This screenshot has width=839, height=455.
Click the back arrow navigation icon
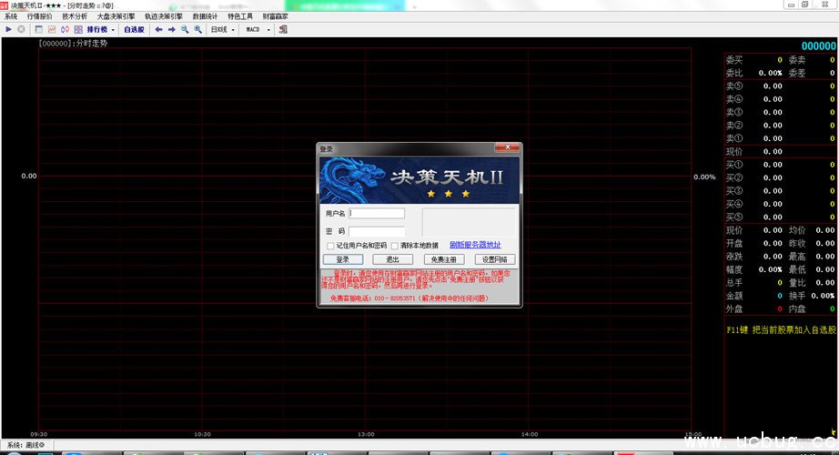pos(159,30)
